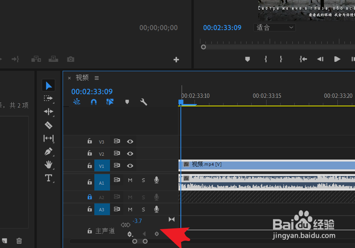Open source monitor button editor plus

point(176,59)
